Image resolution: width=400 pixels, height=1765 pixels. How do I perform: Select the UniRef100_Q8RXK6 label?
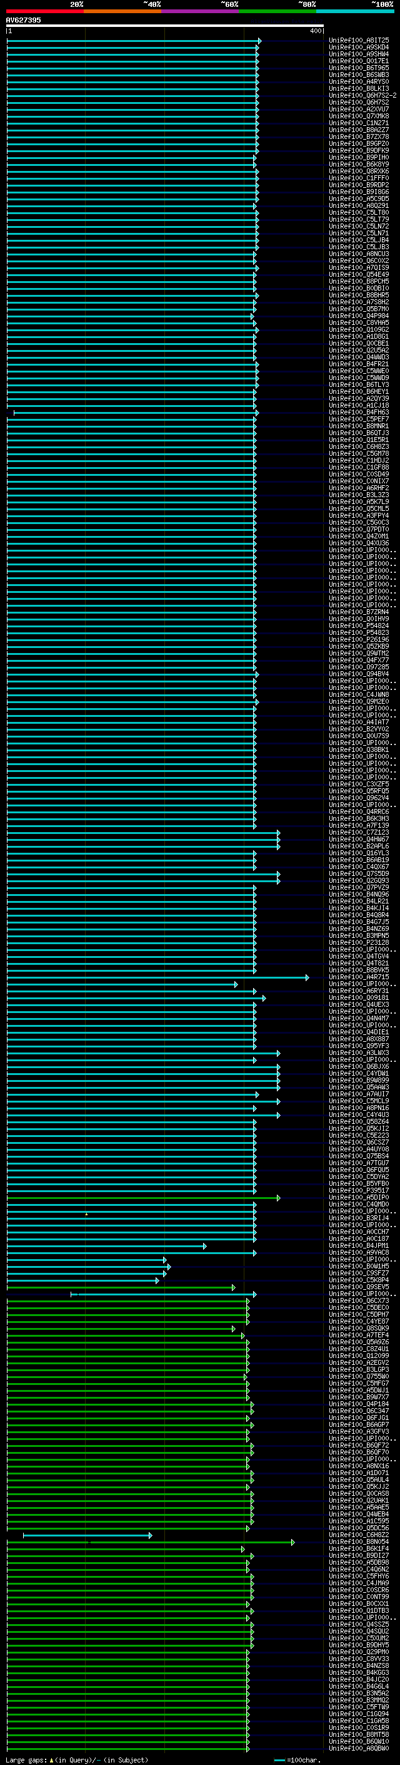pos(358,172)
